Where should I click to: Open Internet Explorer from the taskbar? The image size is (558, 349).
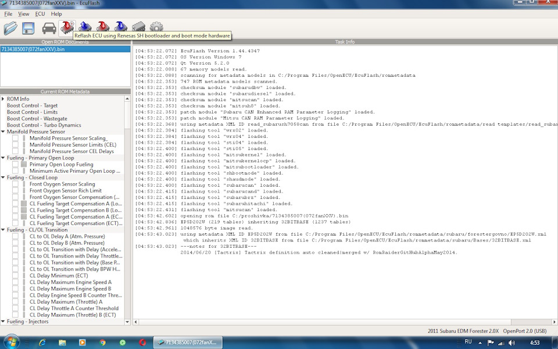42,343
